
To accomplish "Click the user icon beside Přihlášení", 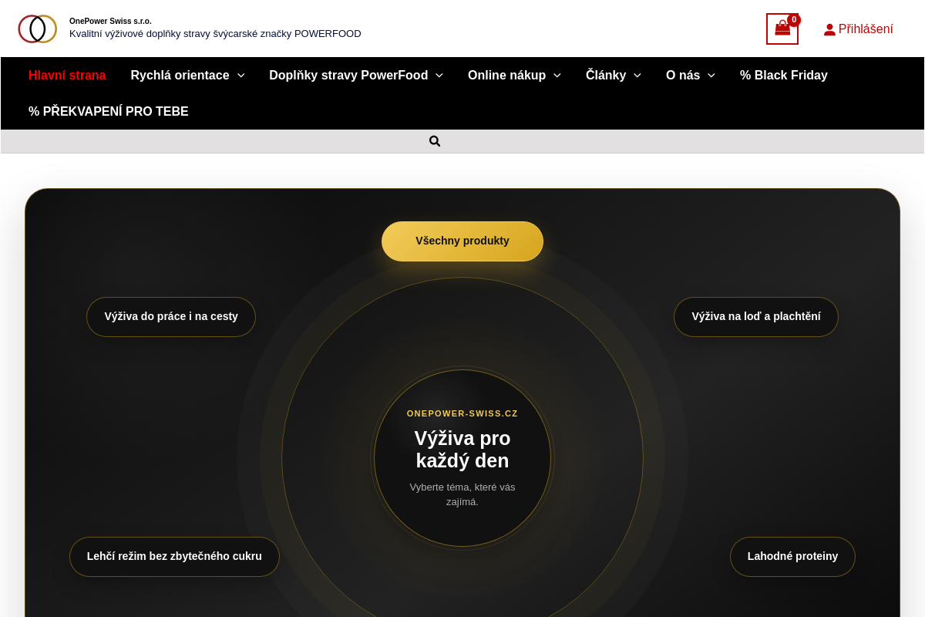I will pos(829,29).
